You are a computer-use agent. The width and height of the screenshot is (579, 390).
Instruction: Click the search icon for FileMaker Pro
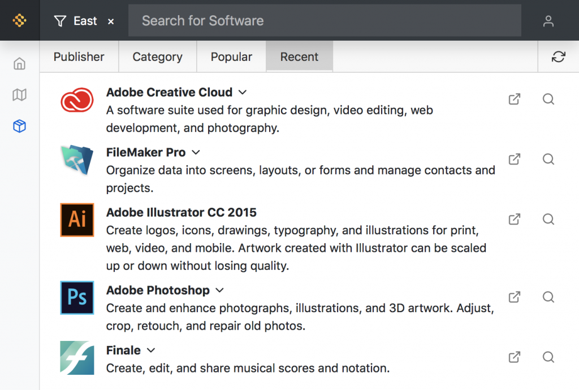pyautogui.click(x=548, y=159)
